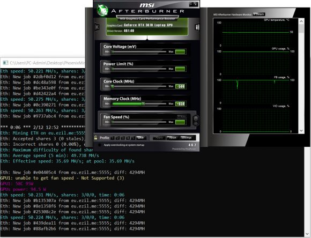Adjust the Core Voltage slider
The width and height of the screenshot is (311, 238).
click(139, 52)
